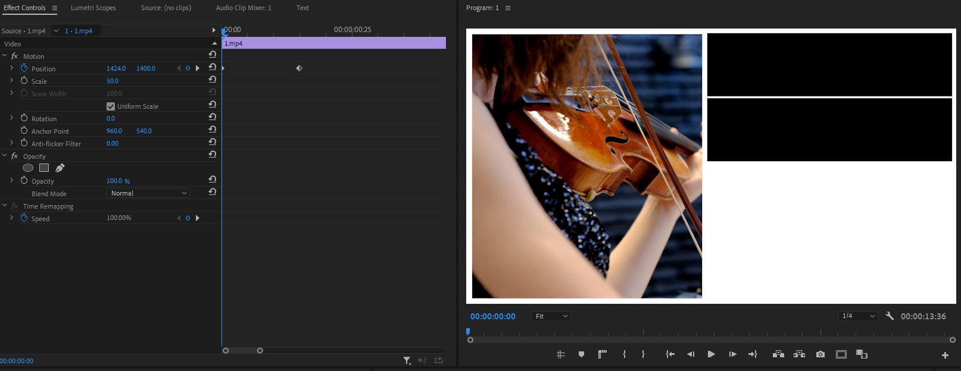
Task: Select the ellipse mask tool under Opacity
Action: (x=28, y=168)
